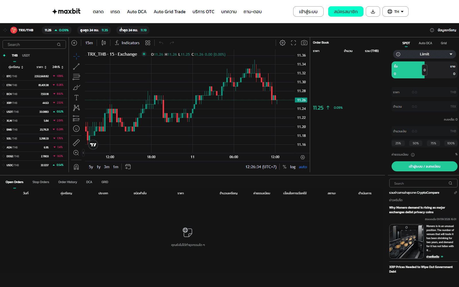
Task: Take a chart snapshot with camera icon
Action: tap(304, 43)
